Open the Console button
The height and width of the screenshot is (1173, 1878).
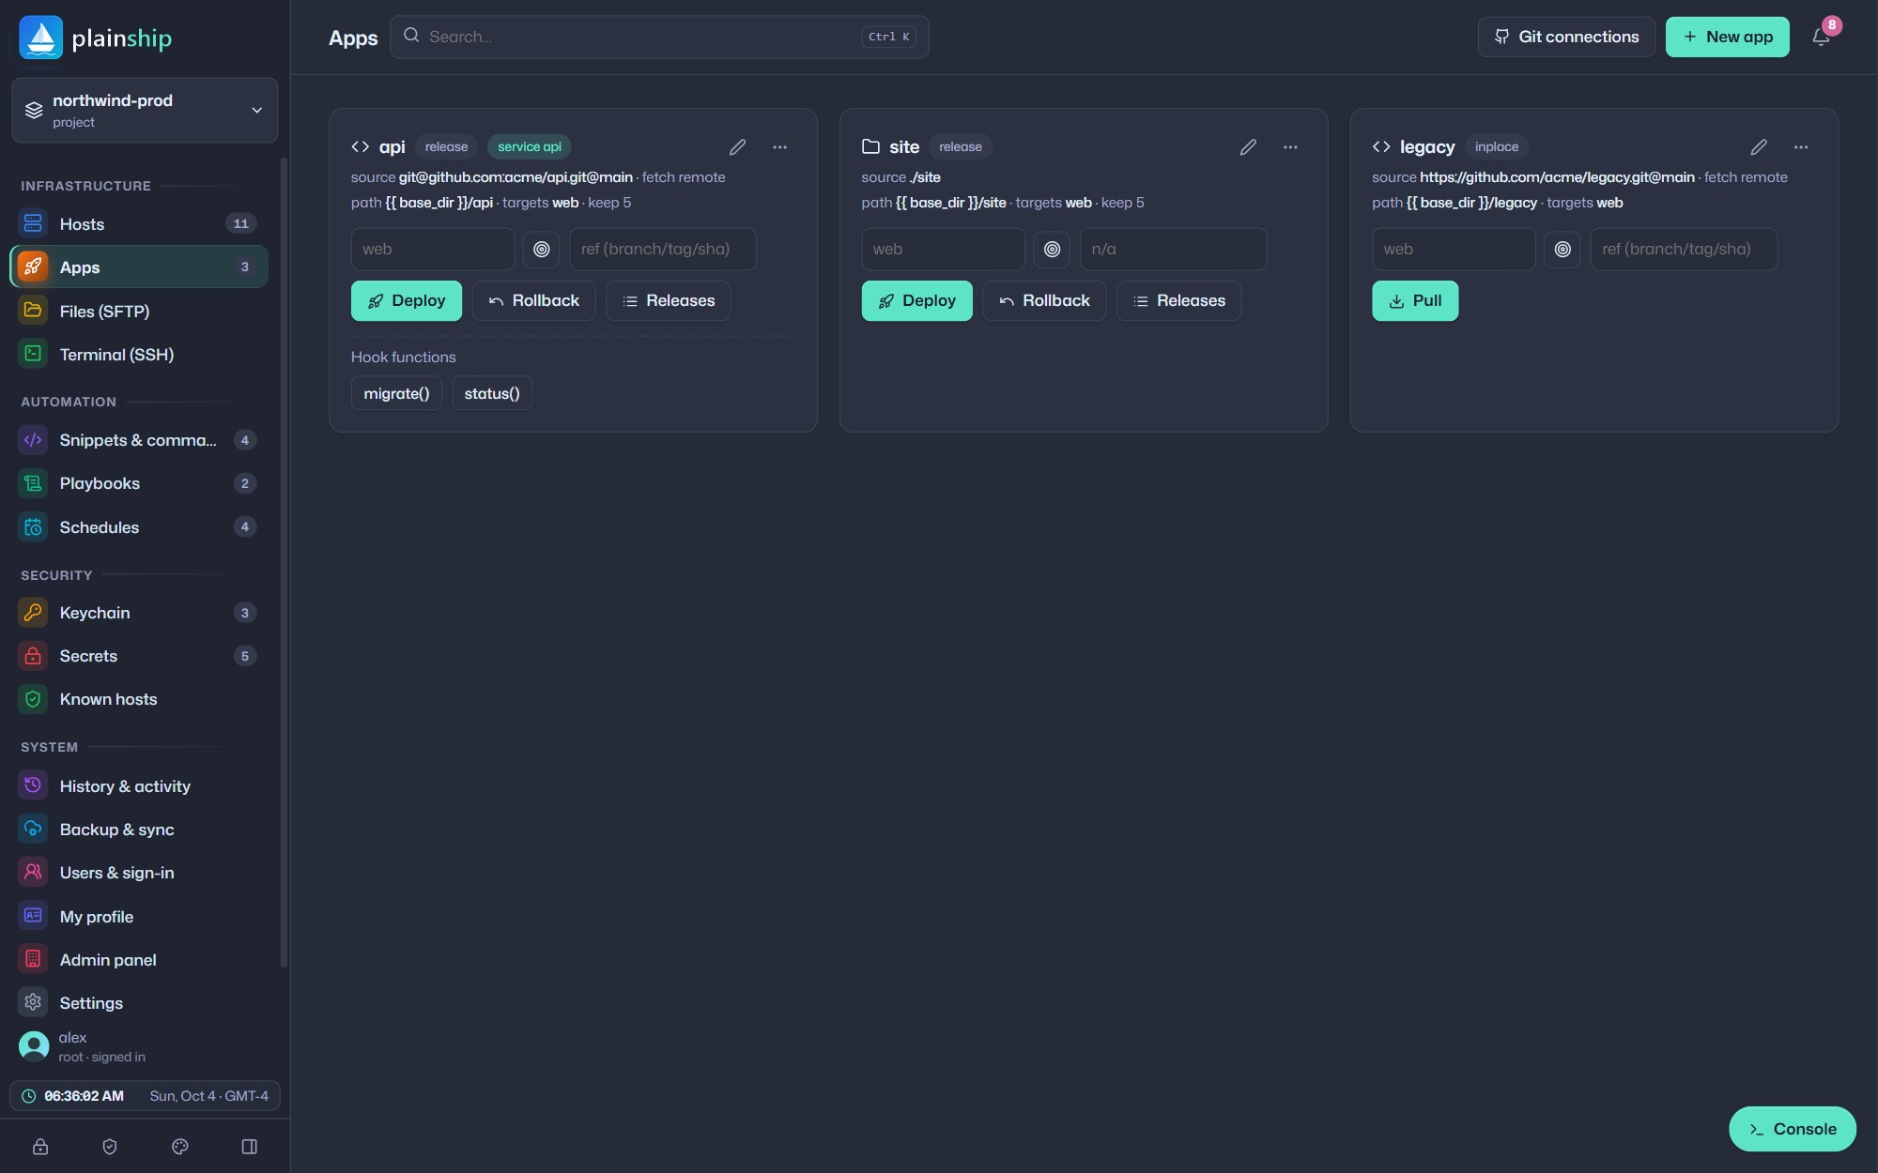click(1793, 1129)
